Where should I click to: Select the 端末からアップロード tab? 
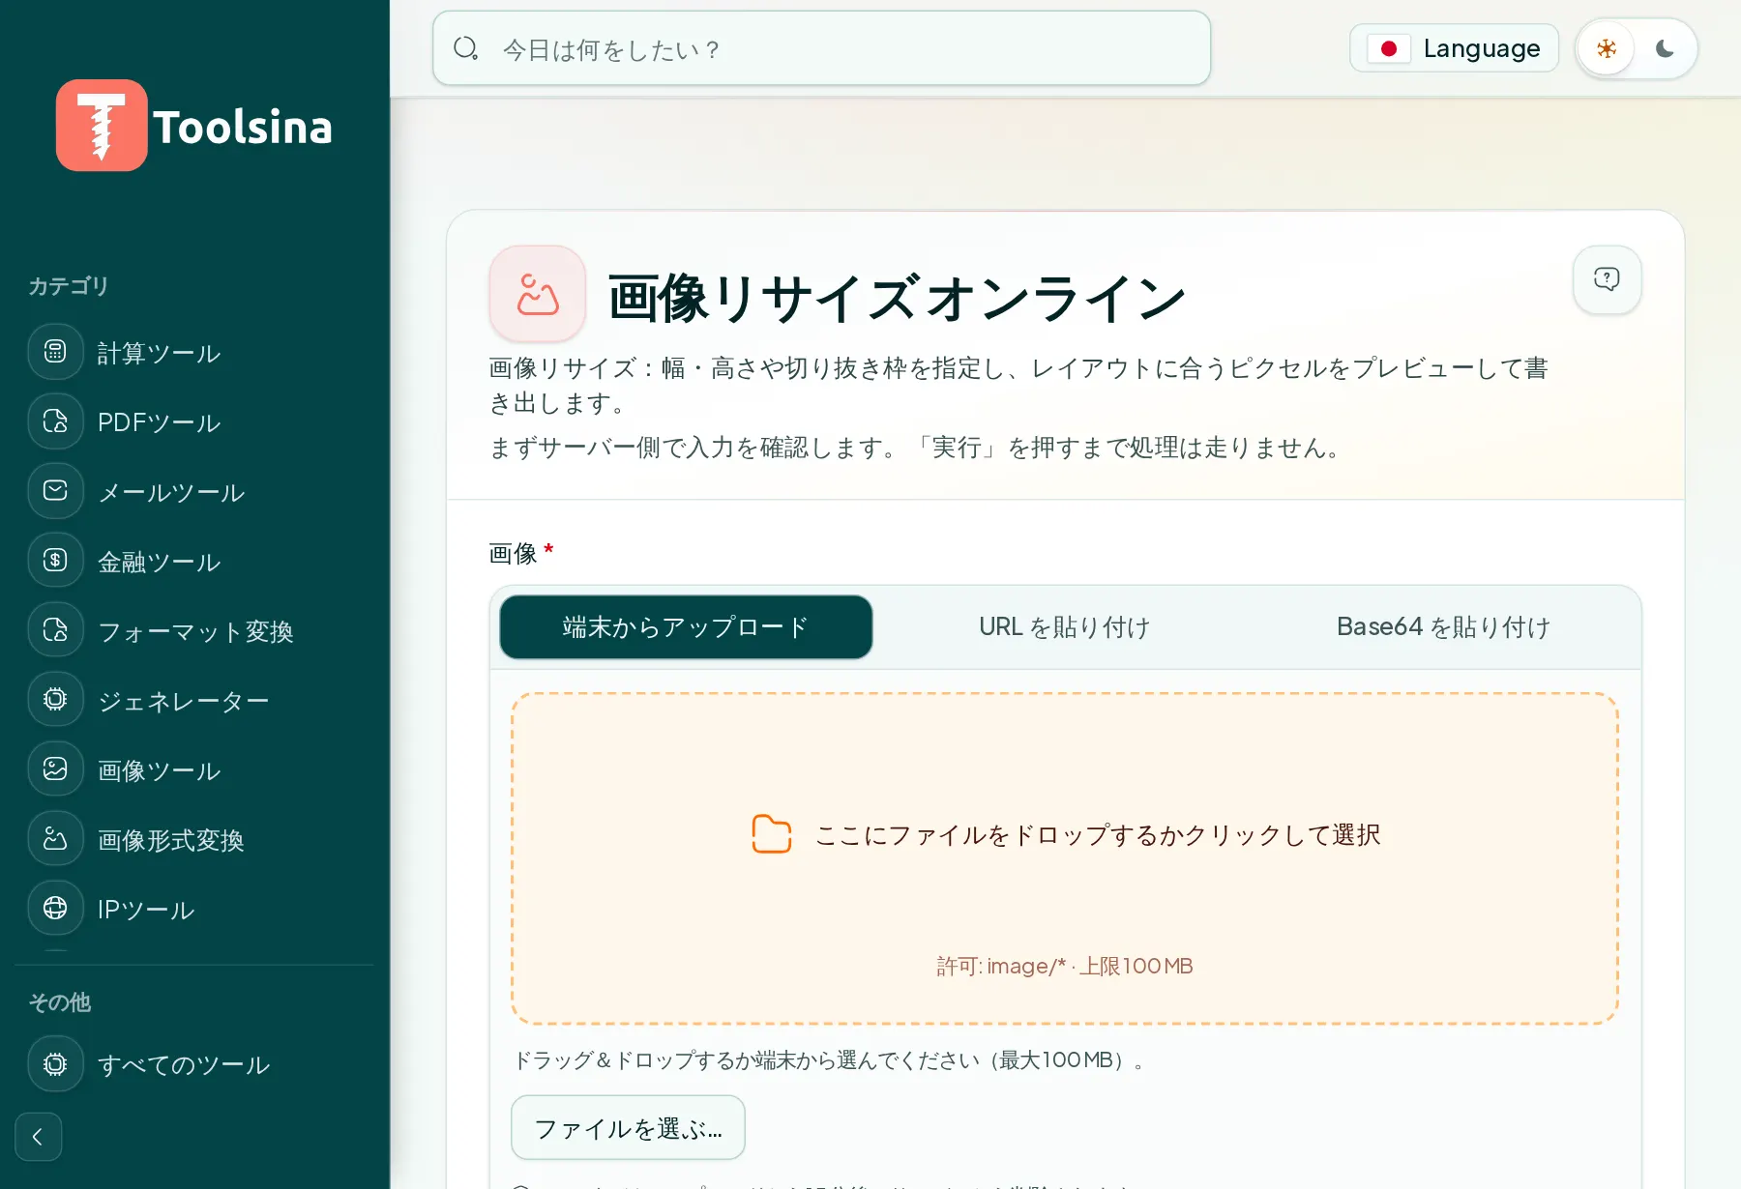pyautogui.click(x=686, y=627)
